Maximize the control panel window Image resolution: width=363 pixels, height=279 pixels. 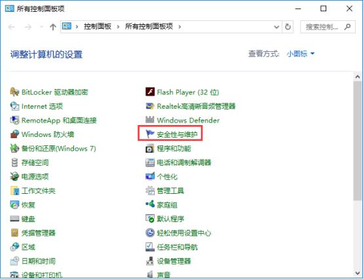click(x=324, y=9)
